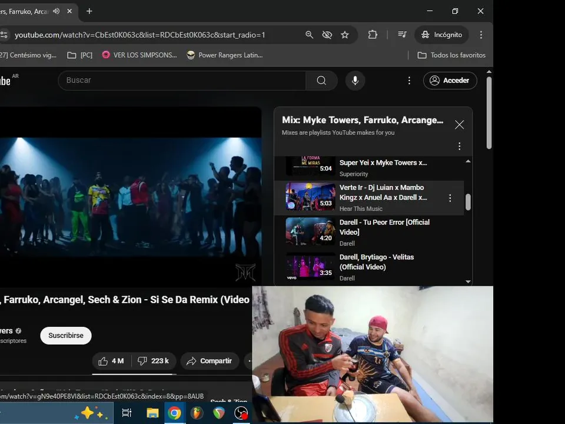Start voice search with microphone icon
The height and width of the screenshot is (424, 565).
tap(355, 81)
